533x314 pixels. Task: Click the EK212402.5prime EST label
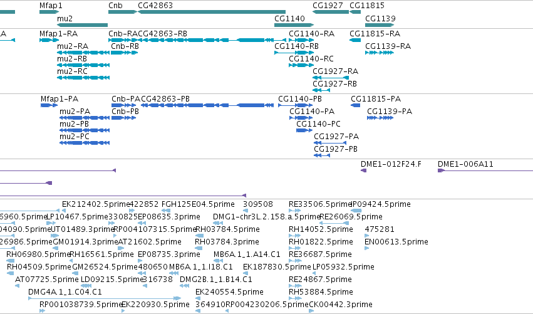click(x=96, y=204)
